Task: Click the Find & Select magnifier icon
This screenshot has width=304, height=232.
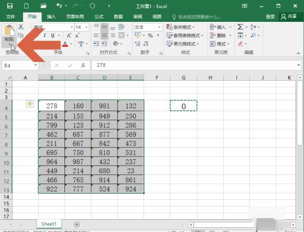Action: 253,36
